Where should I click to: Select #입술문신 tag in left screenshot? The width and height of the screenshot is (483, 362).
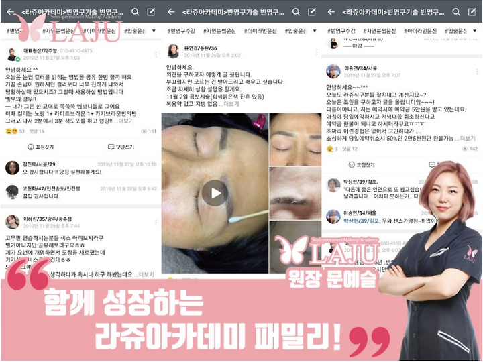pos(135,31)
